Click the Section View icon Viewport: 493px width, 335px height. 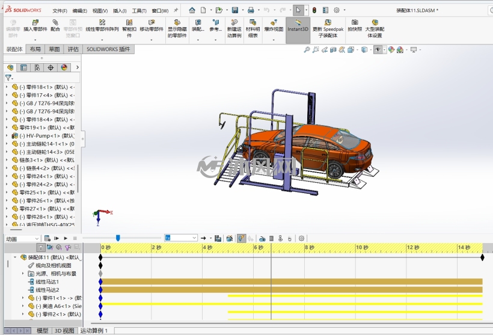(333, 50)
